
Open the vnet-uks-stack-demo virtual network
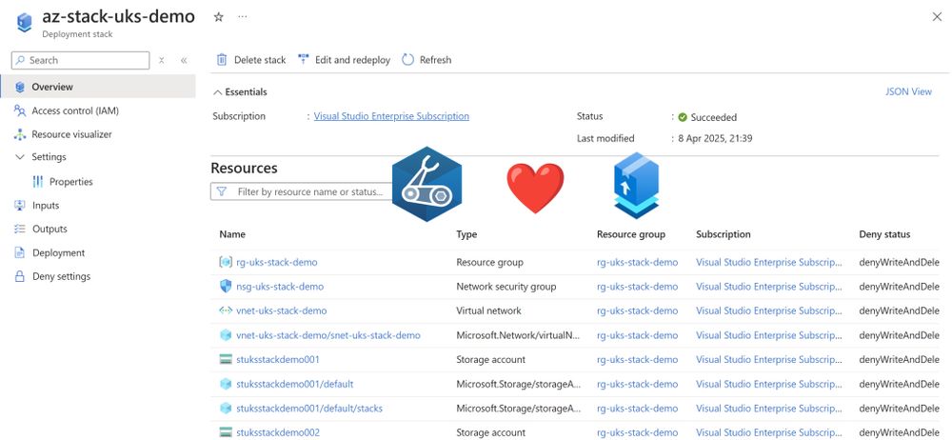[x=281, y=311]
